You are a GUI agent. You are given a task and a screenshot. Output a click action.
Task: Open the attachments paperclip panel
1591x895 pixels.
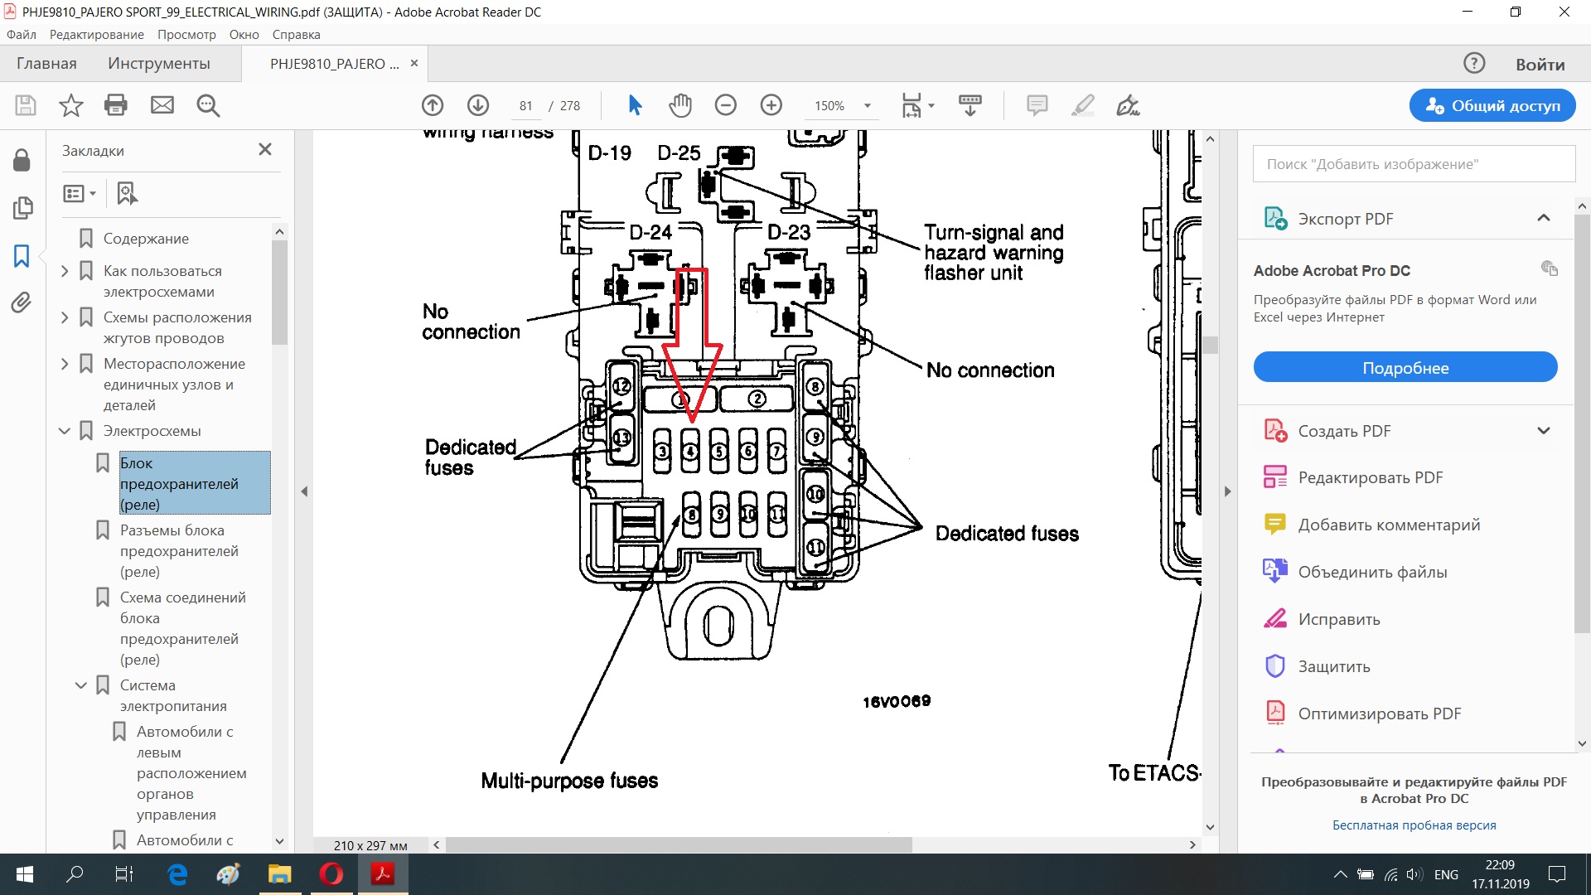pos(22,302)
